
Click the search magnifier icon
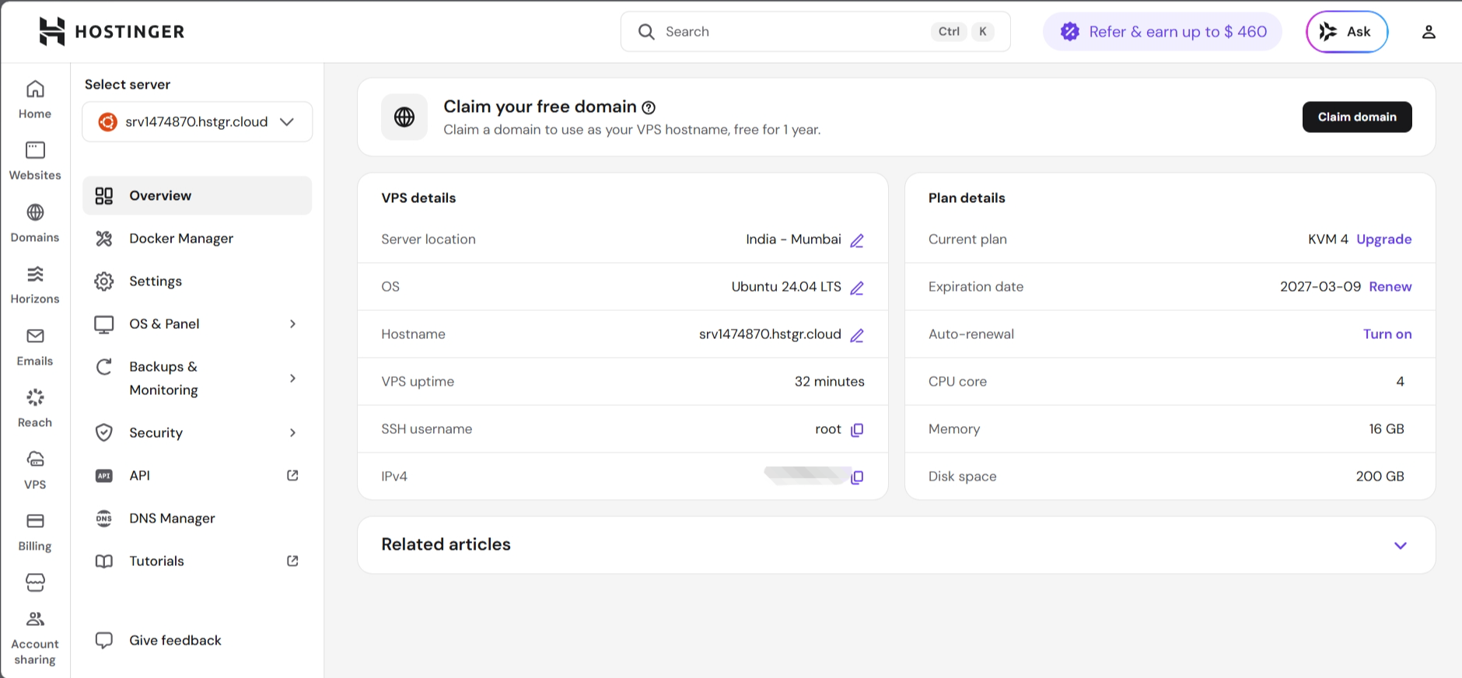coord(646,32)
